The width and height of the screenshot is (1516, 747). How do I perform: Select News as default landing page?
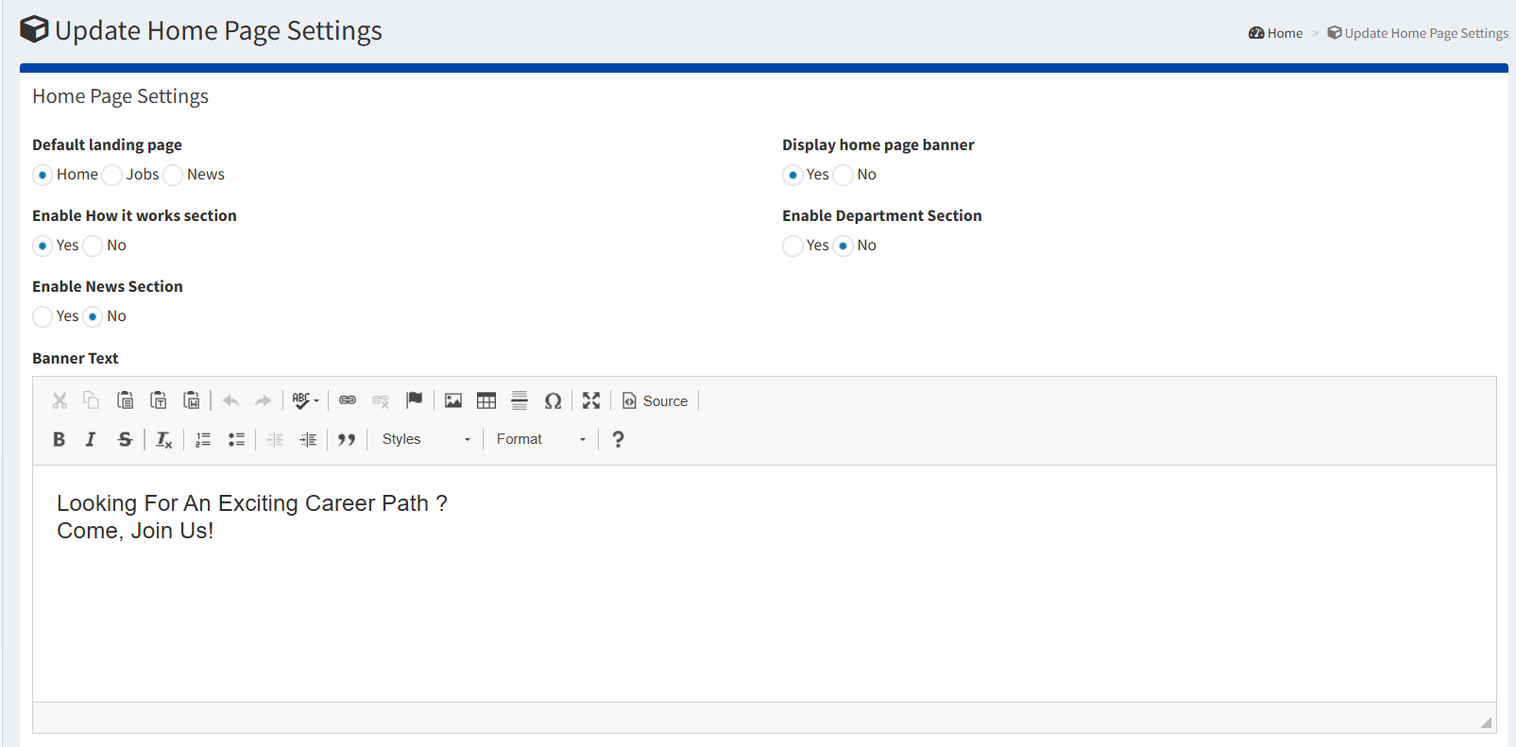click(x=173, y=175)
